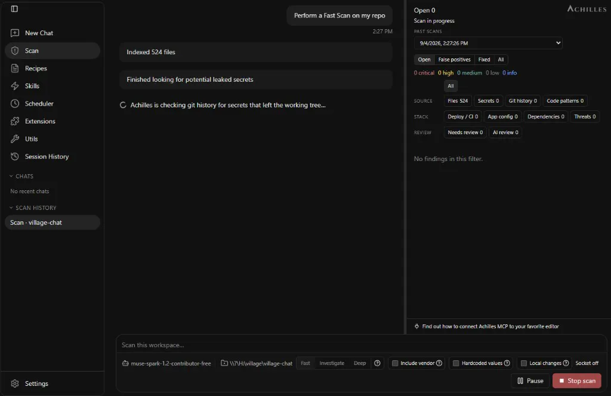Click the Utils wrench icon

(15, 138)
